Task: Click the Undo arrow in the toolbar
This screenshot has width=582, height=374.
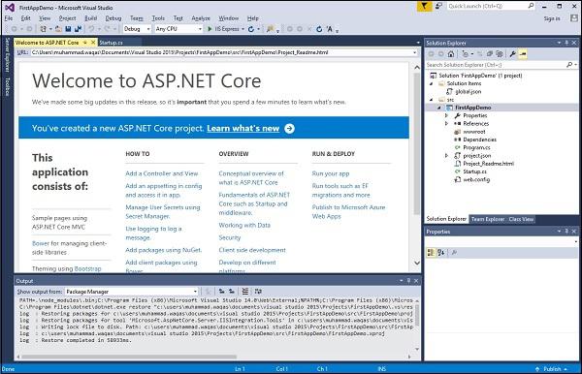Action: click(x=91, y=29)
